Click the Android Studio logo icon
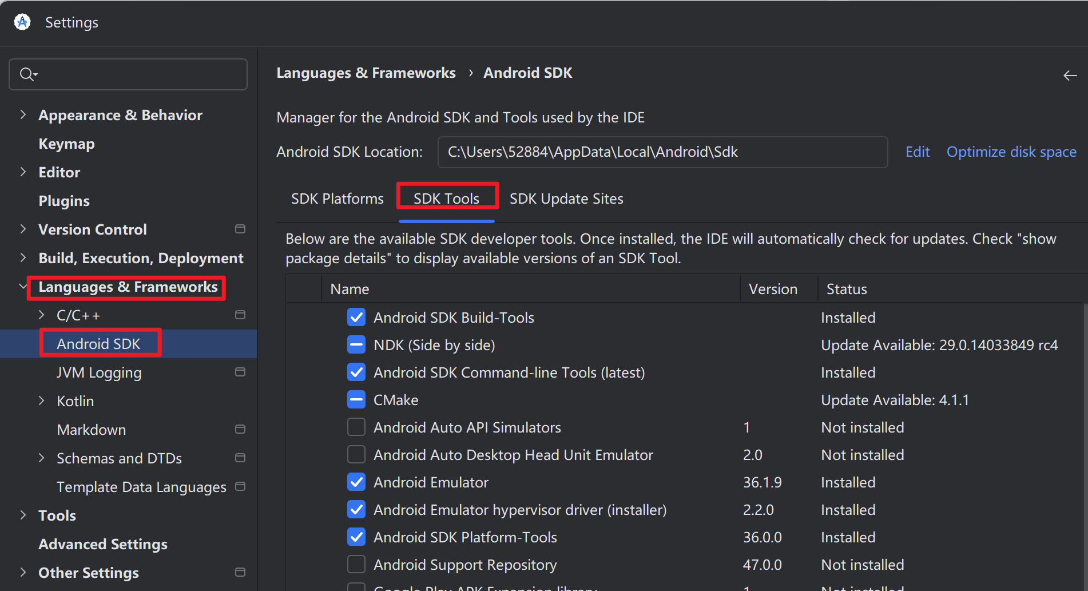 coord(22,22)
